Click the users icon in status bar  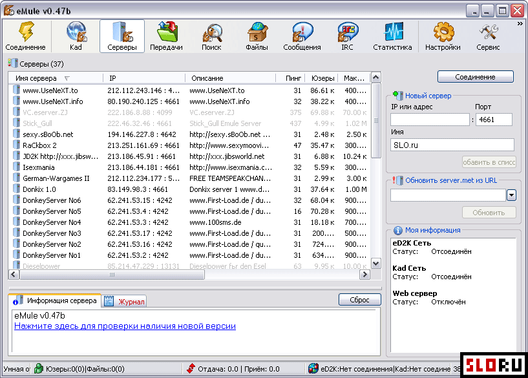click(x=39, y=368)
